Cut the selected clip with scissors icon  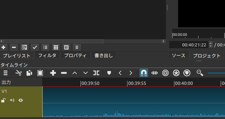19,73
